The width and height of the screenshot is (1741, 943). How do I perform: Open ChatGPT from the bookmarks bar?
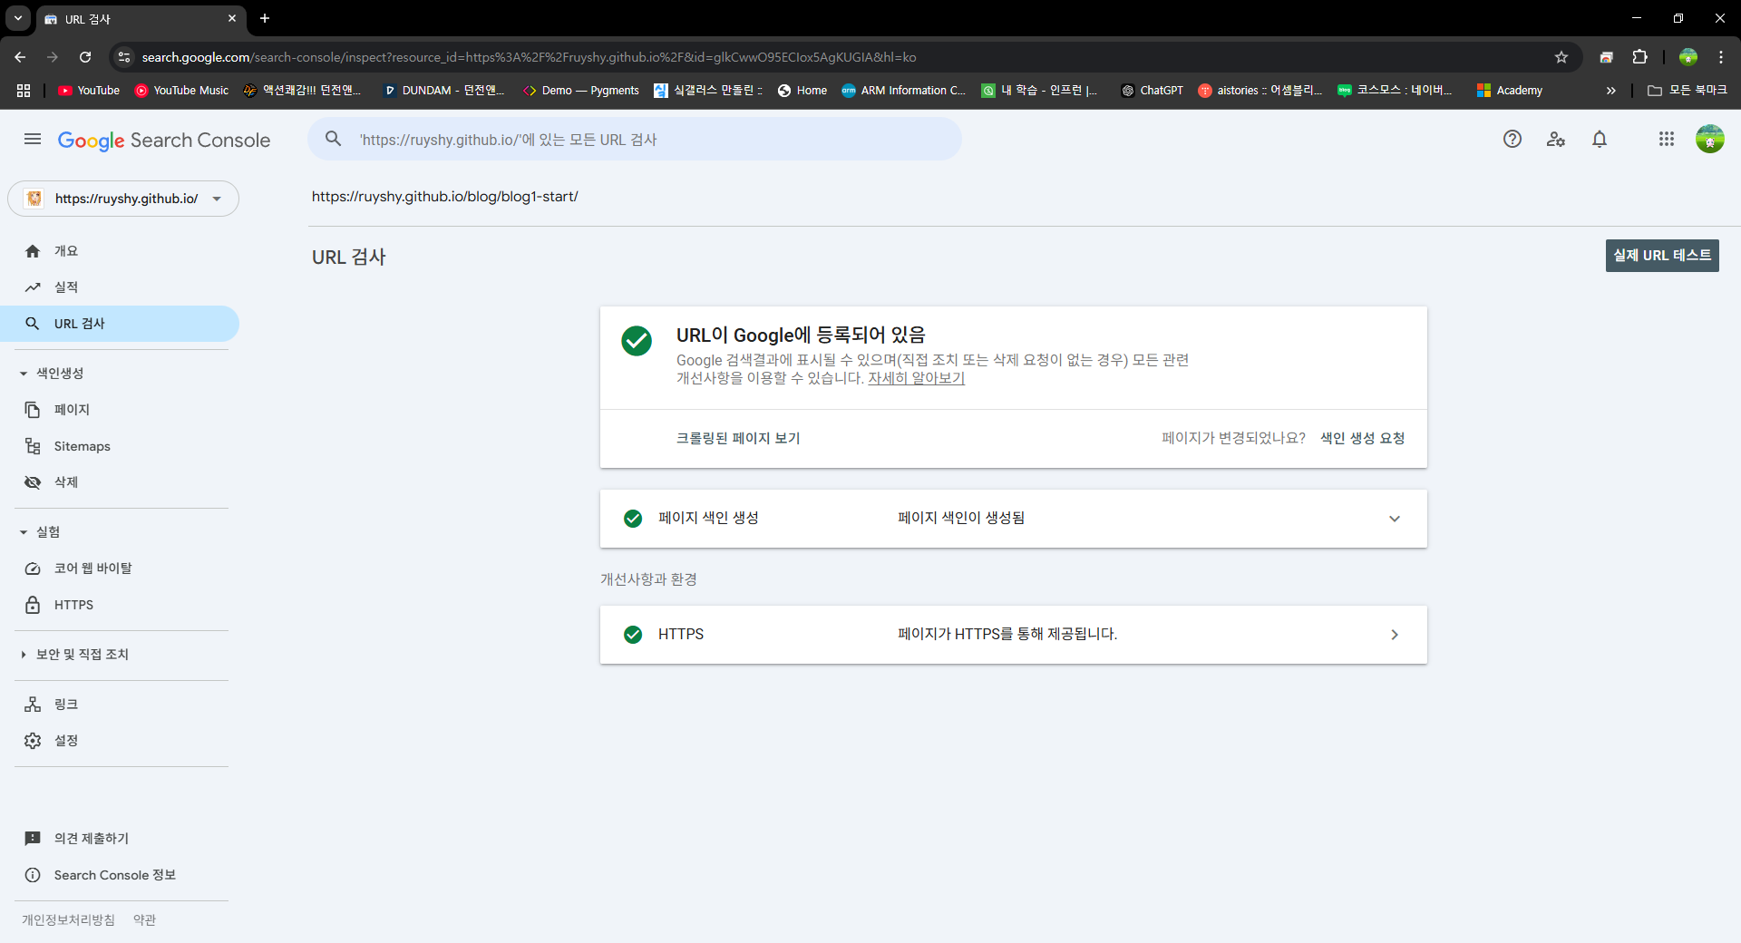tap(1153, 90)
